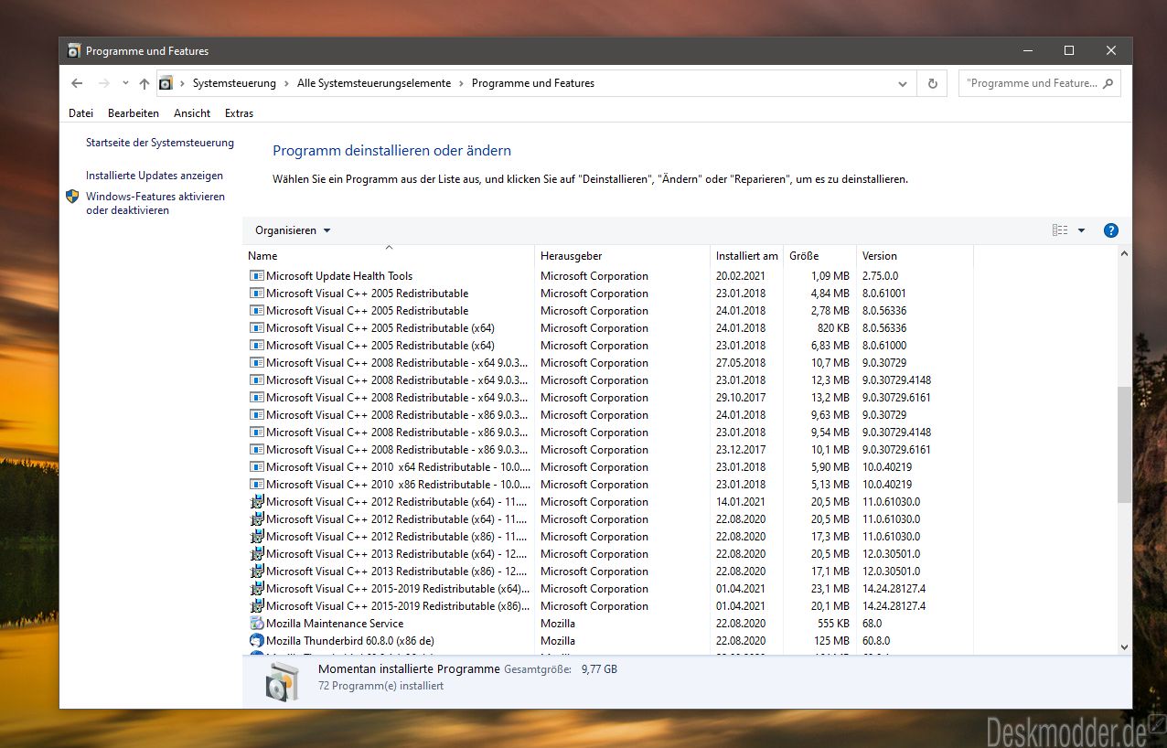This screenshot has height=748, width=1167.
Task: Click the Mozilla Thunderbird 60.8.0 icon
Action: point(257,641)
